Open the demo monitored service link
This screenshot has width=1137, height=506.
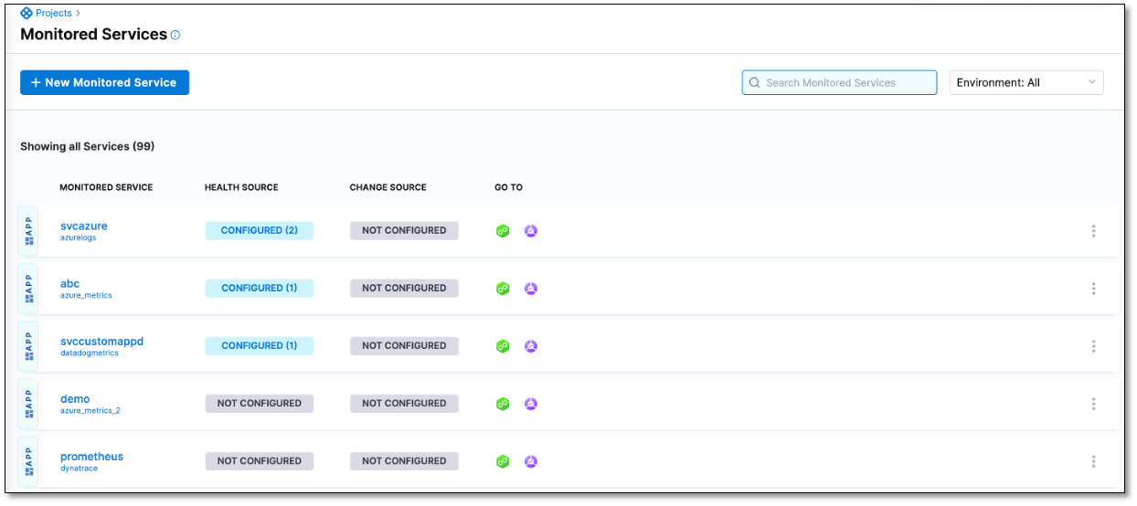point(75,398)
